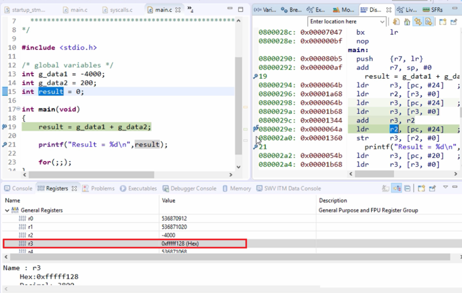Open the Registers view menu triangle

point(445,187)
